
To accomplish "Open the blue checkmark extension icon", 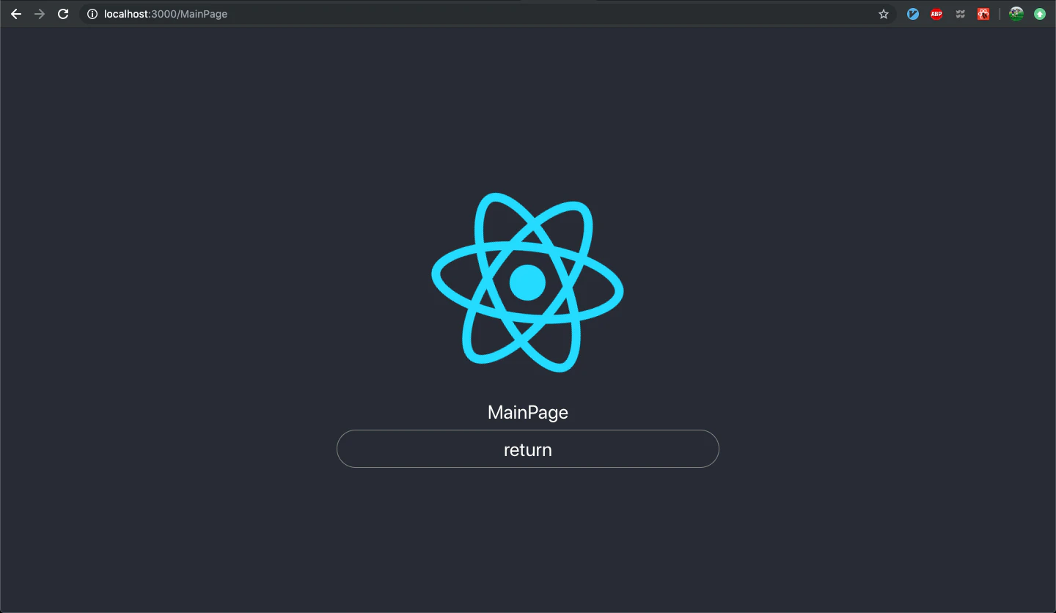I will click(x=913, y=14).
